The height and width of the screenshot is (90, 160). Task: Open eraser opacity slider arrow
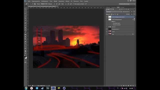pos(57,4)
